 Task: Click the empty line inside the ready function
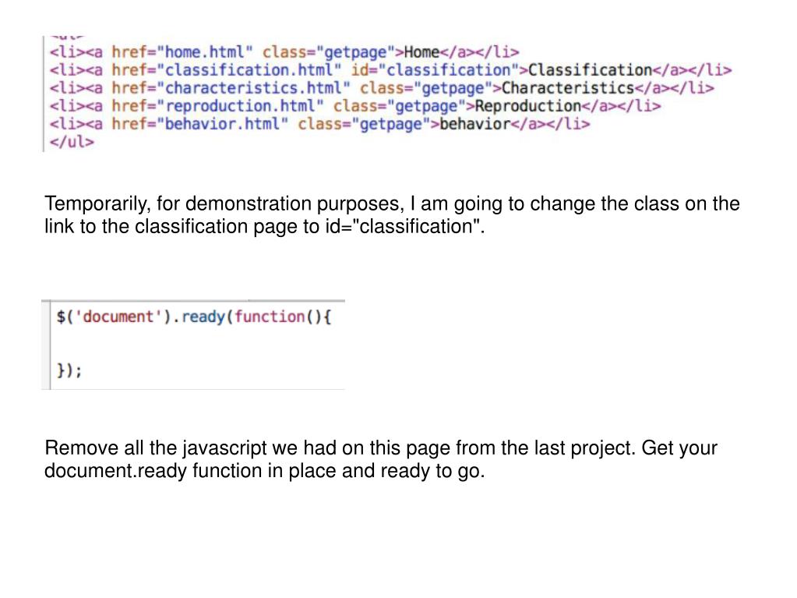click(x=195, y=344)
